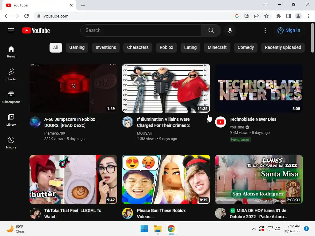Viewport: 315px width, 236px height.
Task: Open Chrome extensions puzzle icon
Action: [x=278, y=16]
